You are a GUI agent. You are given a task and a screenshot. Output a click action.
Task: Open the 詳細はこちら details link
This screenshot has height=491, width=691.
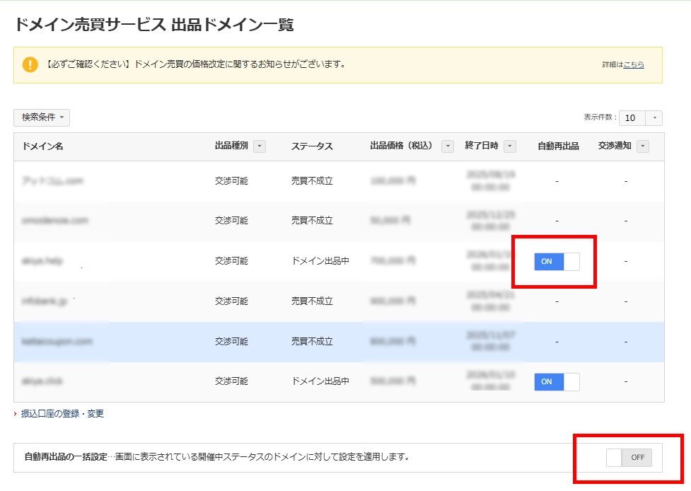[632, 64]
